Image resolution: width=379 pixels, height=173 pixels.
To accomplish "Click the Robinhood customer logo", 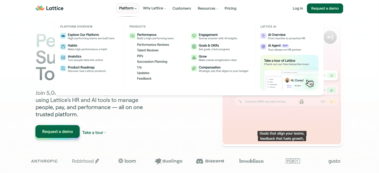I will [86, 161].
